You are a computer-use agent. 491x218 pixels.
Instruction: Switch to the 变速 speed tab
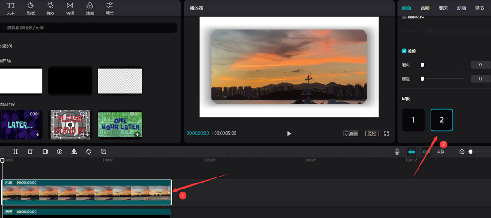[443, 8]
